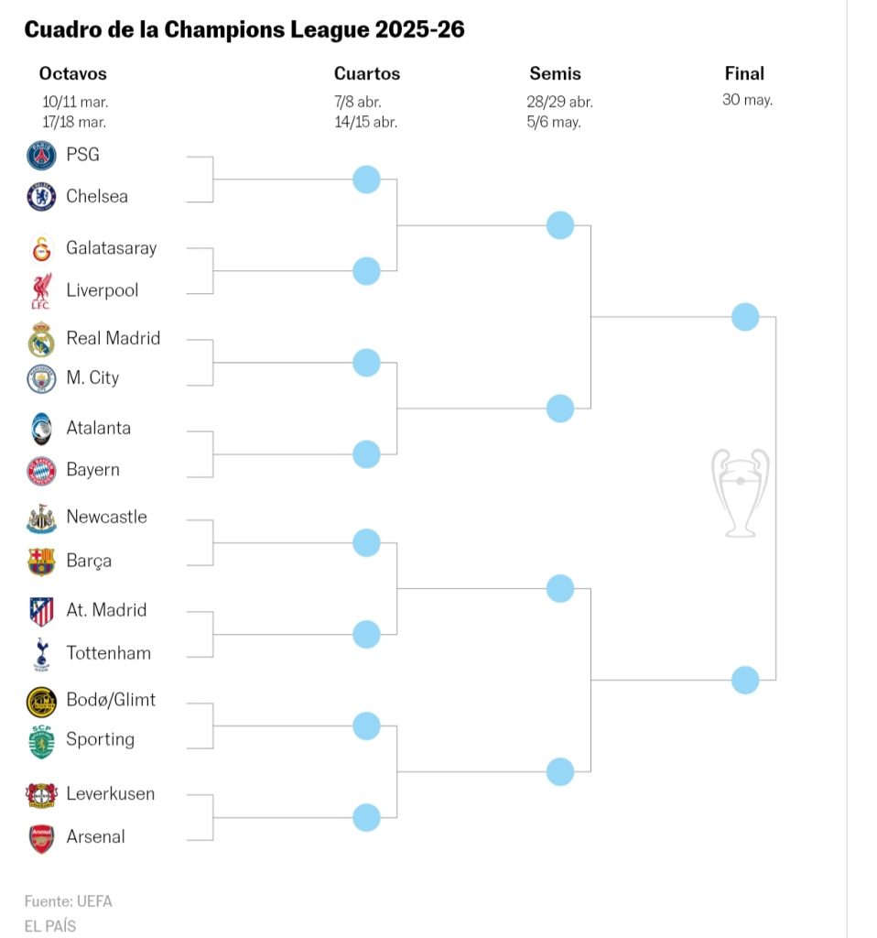Click the Chelsea club crest
Screen dimensions: 877x938
coord(41,197)
